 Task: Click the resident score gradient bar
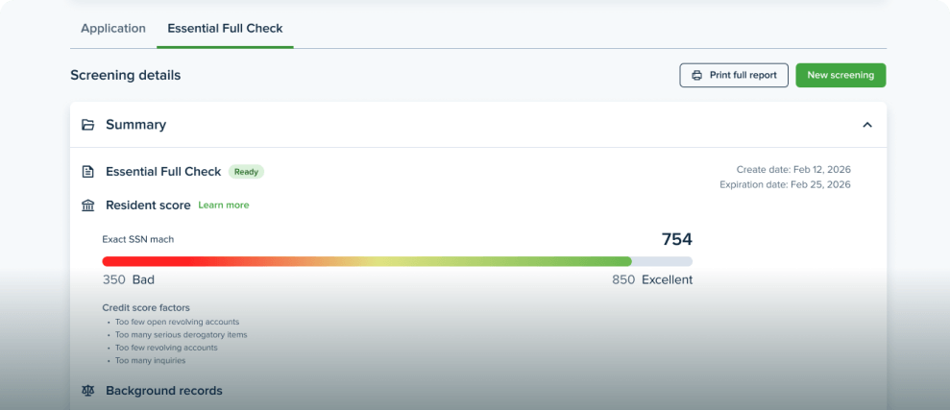397,261
